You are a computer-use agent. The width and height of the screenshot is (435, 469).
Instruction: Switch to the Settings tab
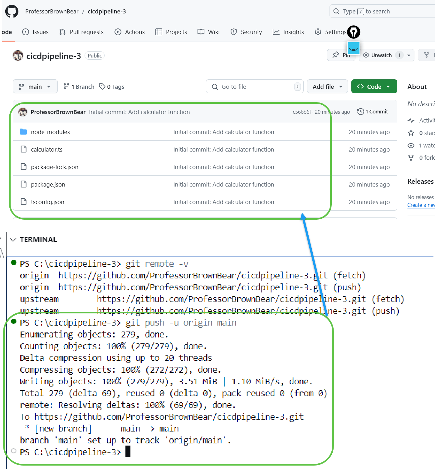[330, 32]
